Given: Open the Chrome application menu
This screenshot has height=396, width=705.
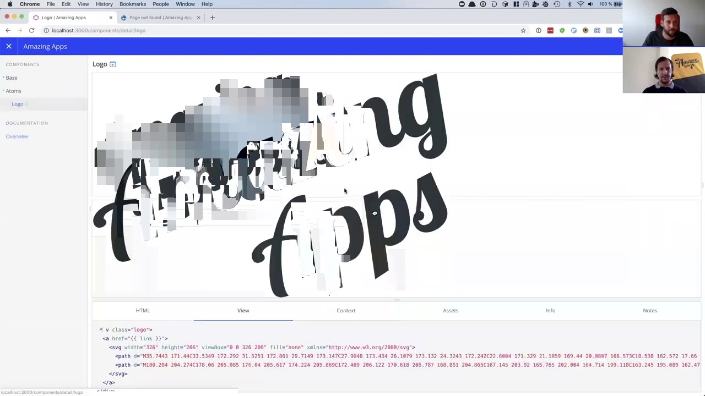Looking at the screenshot, I should point(30,4).
